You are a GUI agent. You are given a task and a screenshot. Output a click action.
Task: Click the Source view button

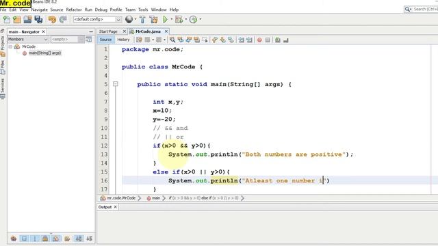(105, 40)
